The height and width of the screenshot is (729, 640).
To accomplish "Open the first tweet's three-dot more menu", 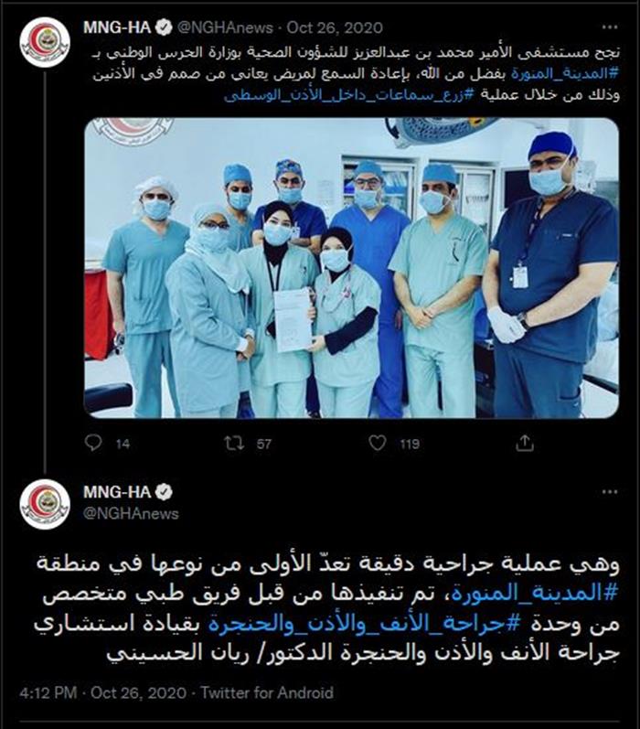I will (610, 27).
